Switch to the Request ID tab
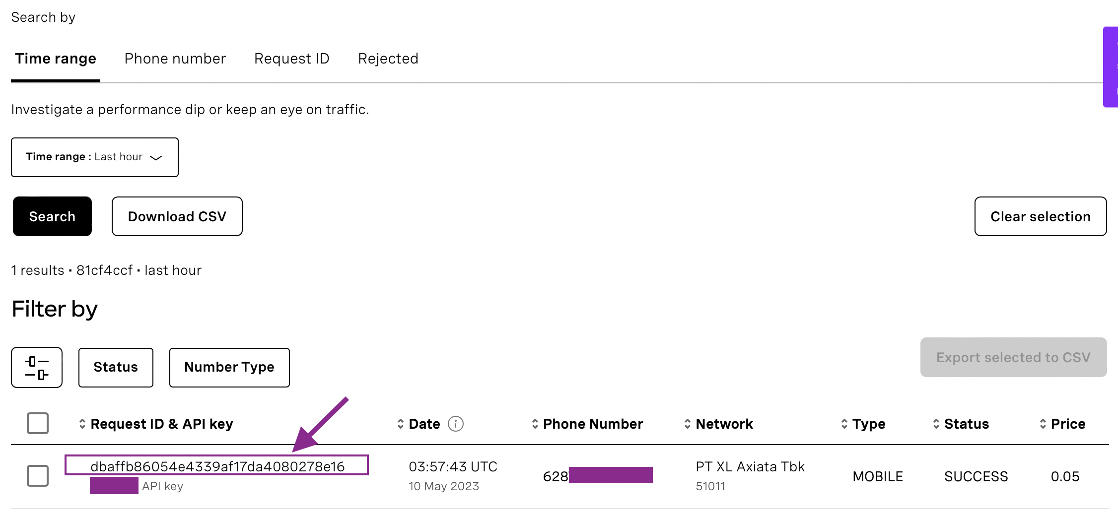 point(292,59)
